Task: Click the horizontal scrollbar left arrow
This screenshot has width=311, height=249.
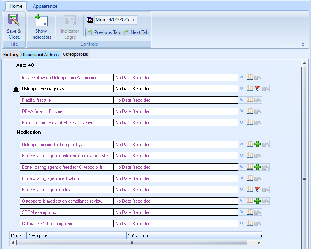Action: (x=13, y=242)
